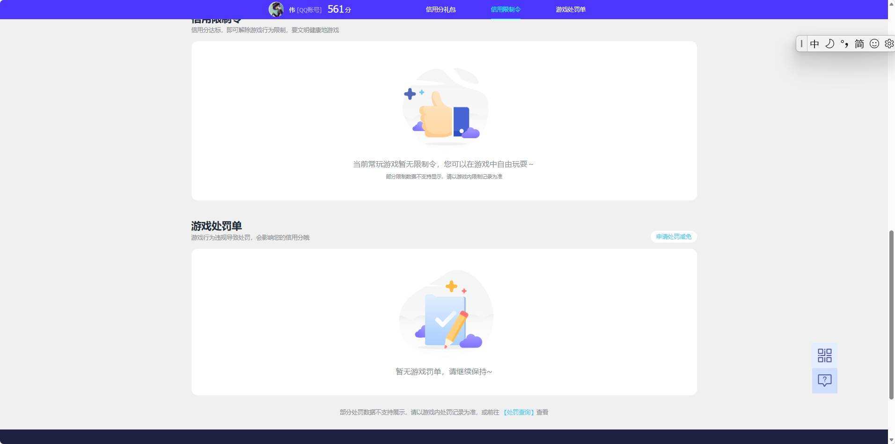Open IME settings gear icon
The height and width of the screenshot is (444, 895).
tap(889, 44)
